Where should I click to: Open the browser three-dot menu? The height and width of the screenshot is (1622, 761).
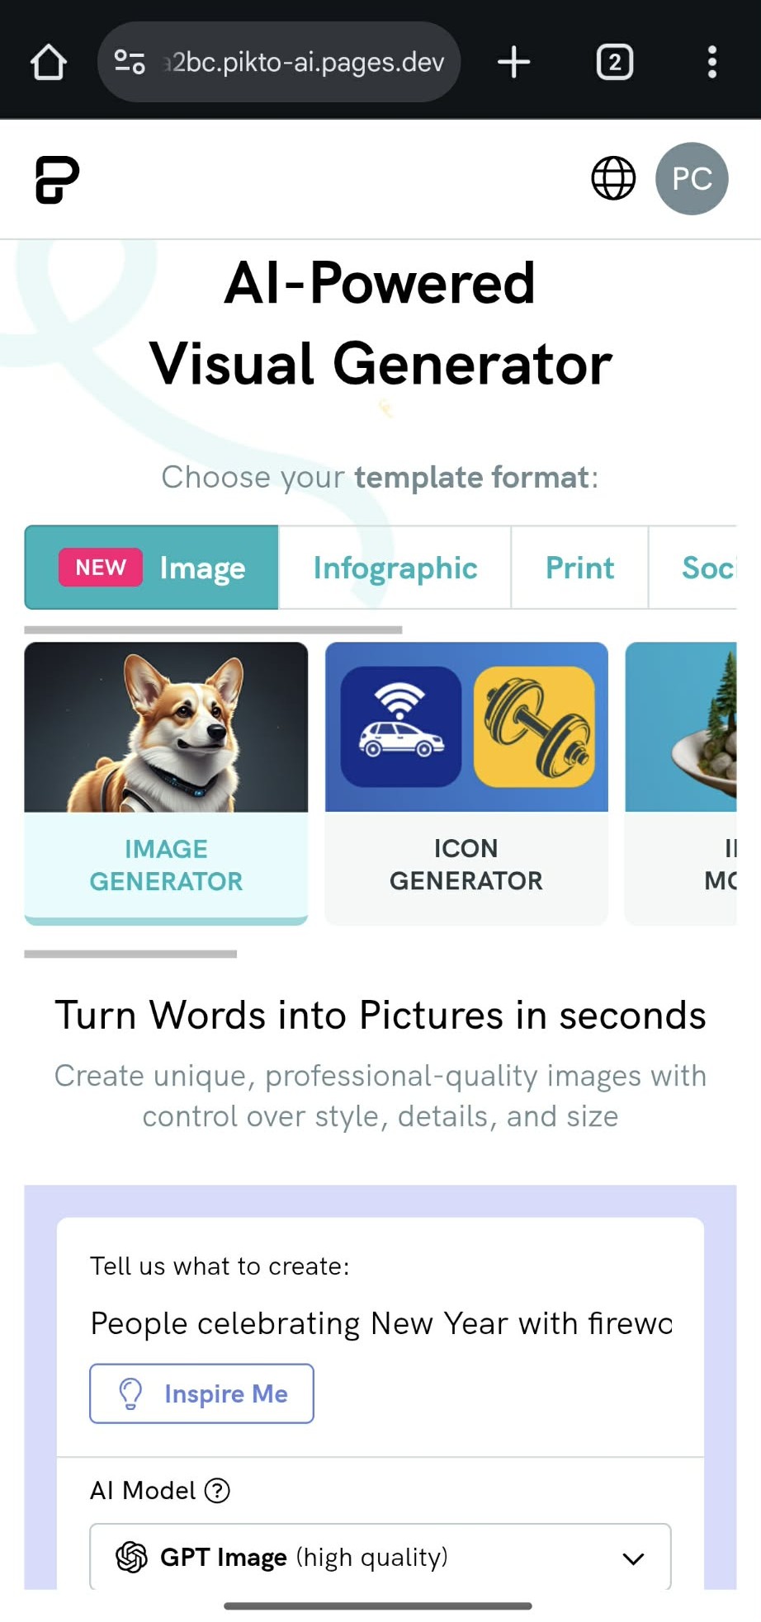[711, 62]
